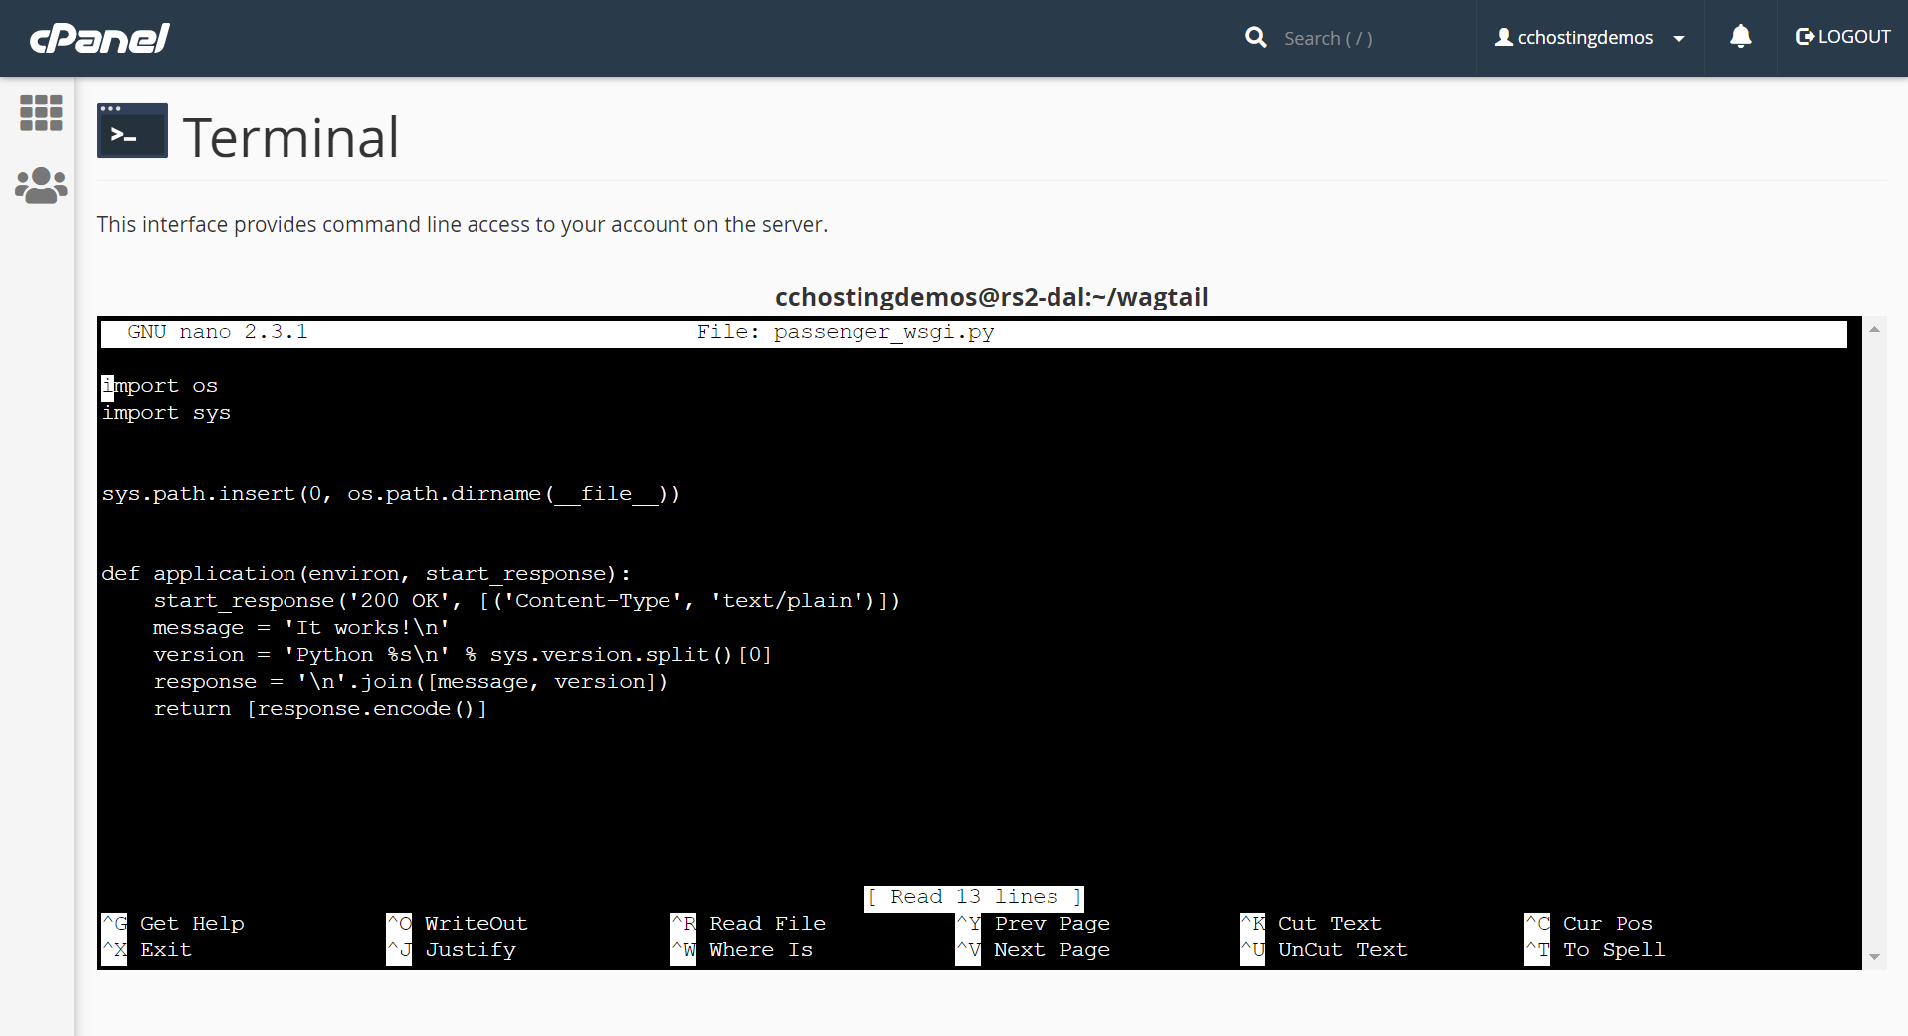Image resolution: width=1908 pixels, height=1036 pixels.
Task: Place cursor on the 'import sys' line
Action: pyautogui.click(x=167, y=413)
